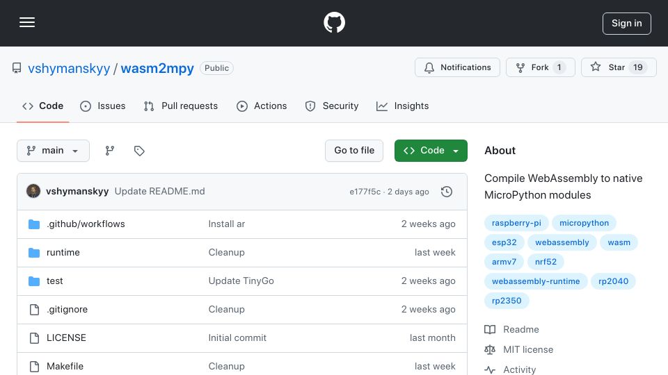
Task: Open the Update README.md commit message
Action: pyautogui.click(x=160, y=192)
